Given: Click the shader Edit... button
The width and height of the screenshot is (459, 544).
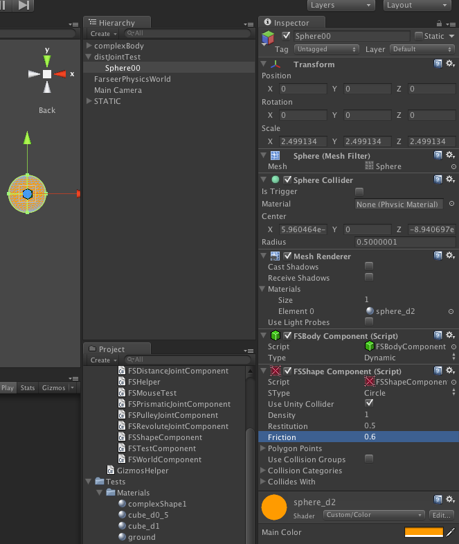Looking at the screenshot, I should tap(441, 515).
